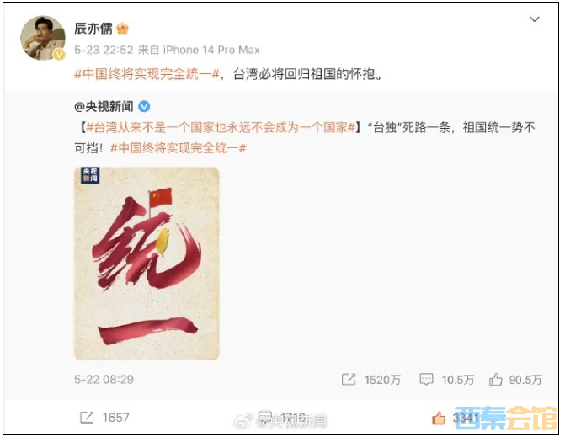Open hashtag #中国终将实现完全统一# in post
Image resolution: width=565 pixels, height=437 pixels.
[x=147, y=74]
